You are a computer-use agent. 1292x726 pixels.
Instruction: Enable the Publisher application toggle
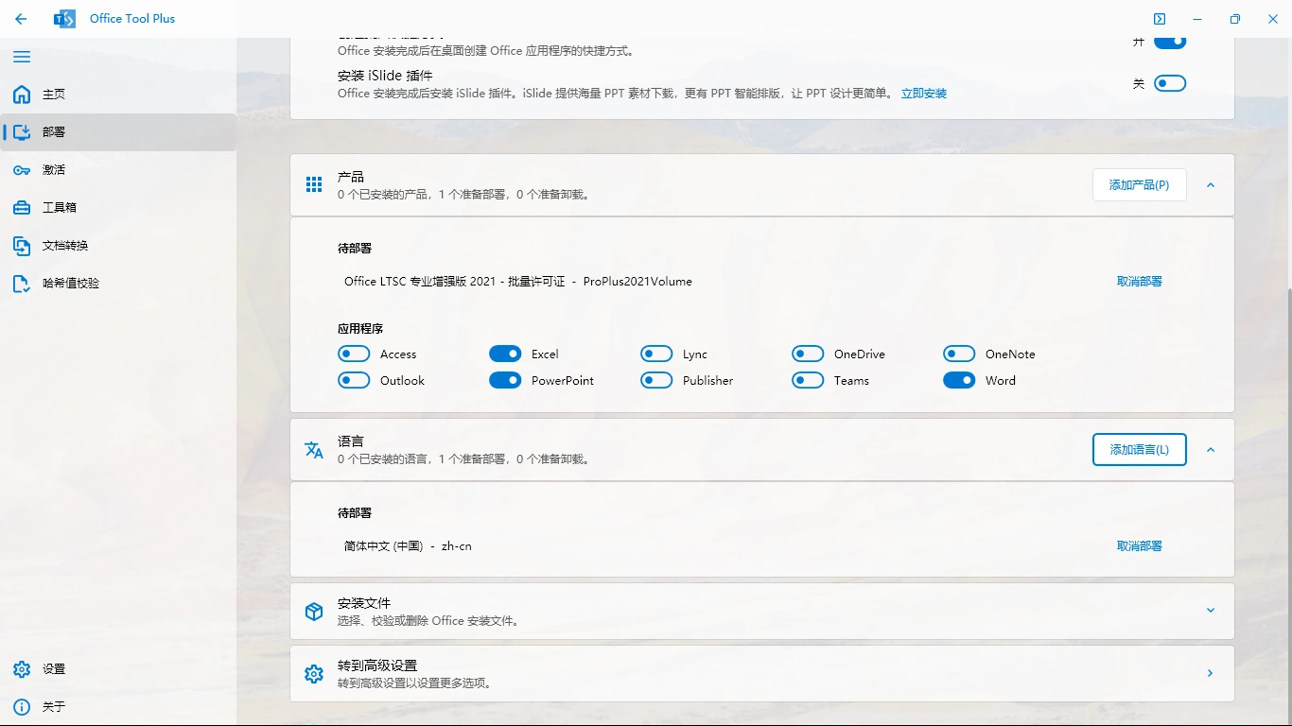click(656, 380)
